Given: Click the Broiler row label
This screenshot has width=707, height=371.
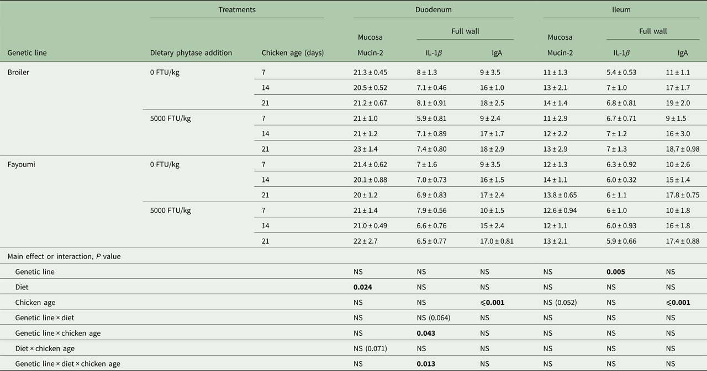Looking at the screenshot, I should (18, 72).
